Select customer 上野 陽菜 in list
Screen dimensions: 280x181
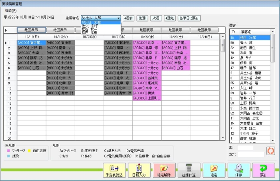point(250,103)
